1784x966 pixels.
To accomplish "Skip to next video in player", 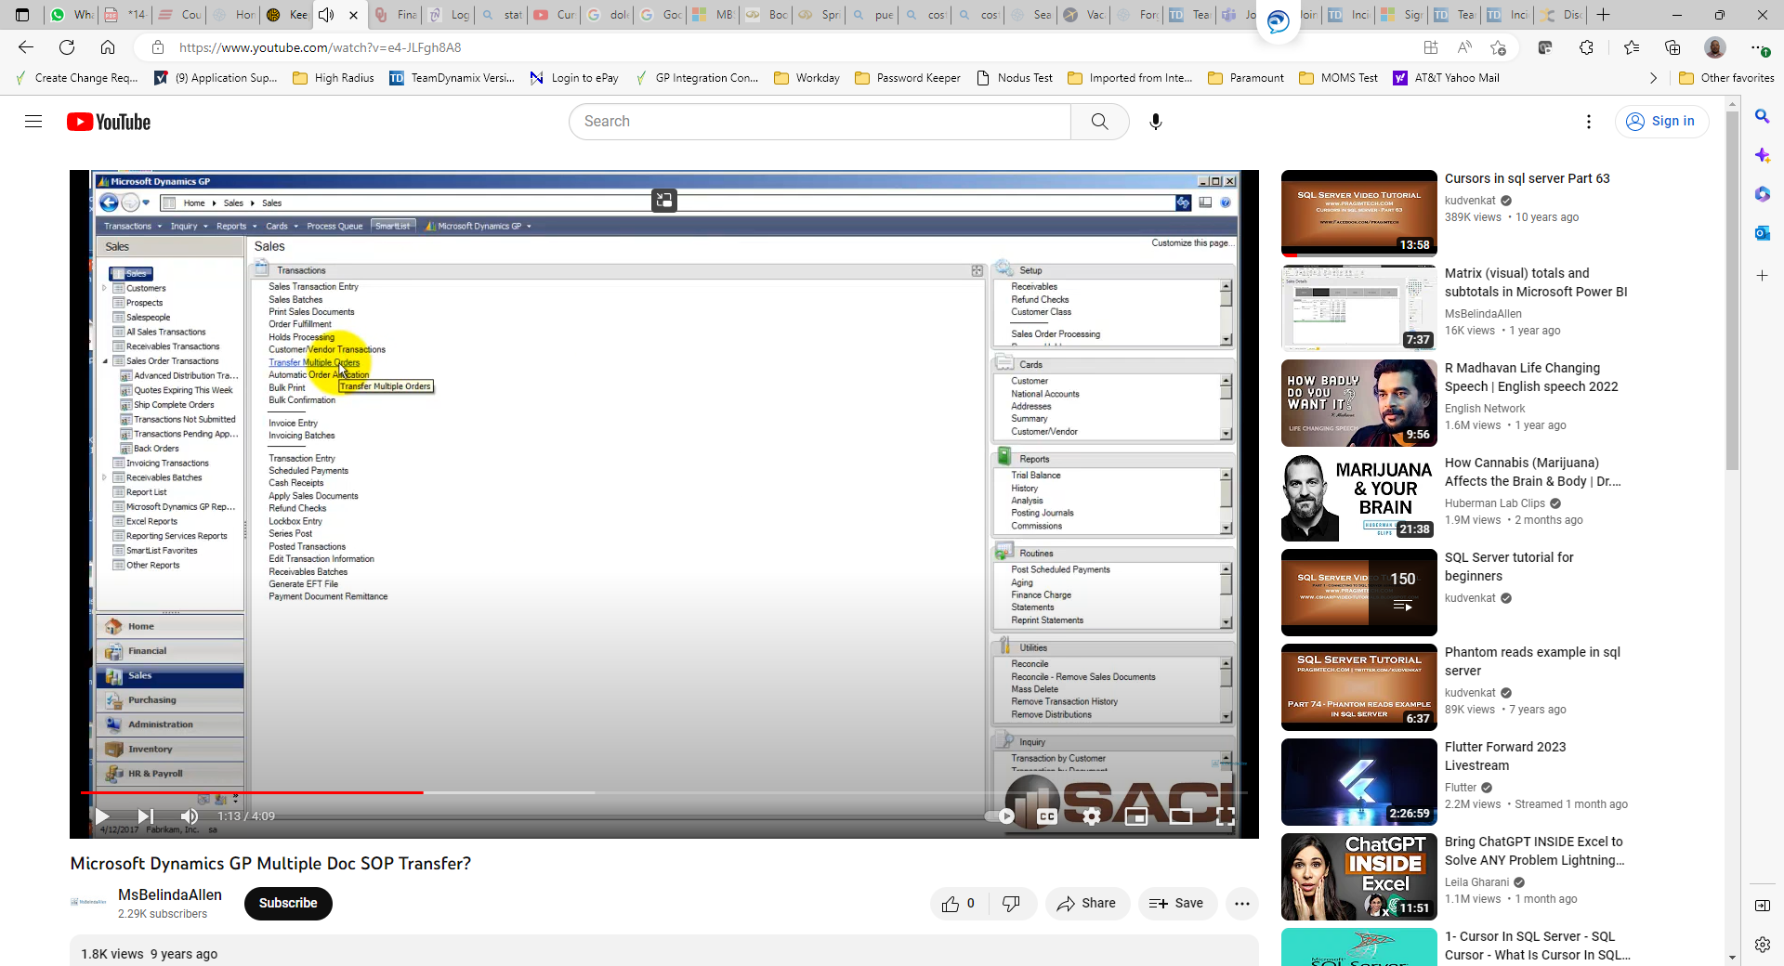I will tap(145, 816).
